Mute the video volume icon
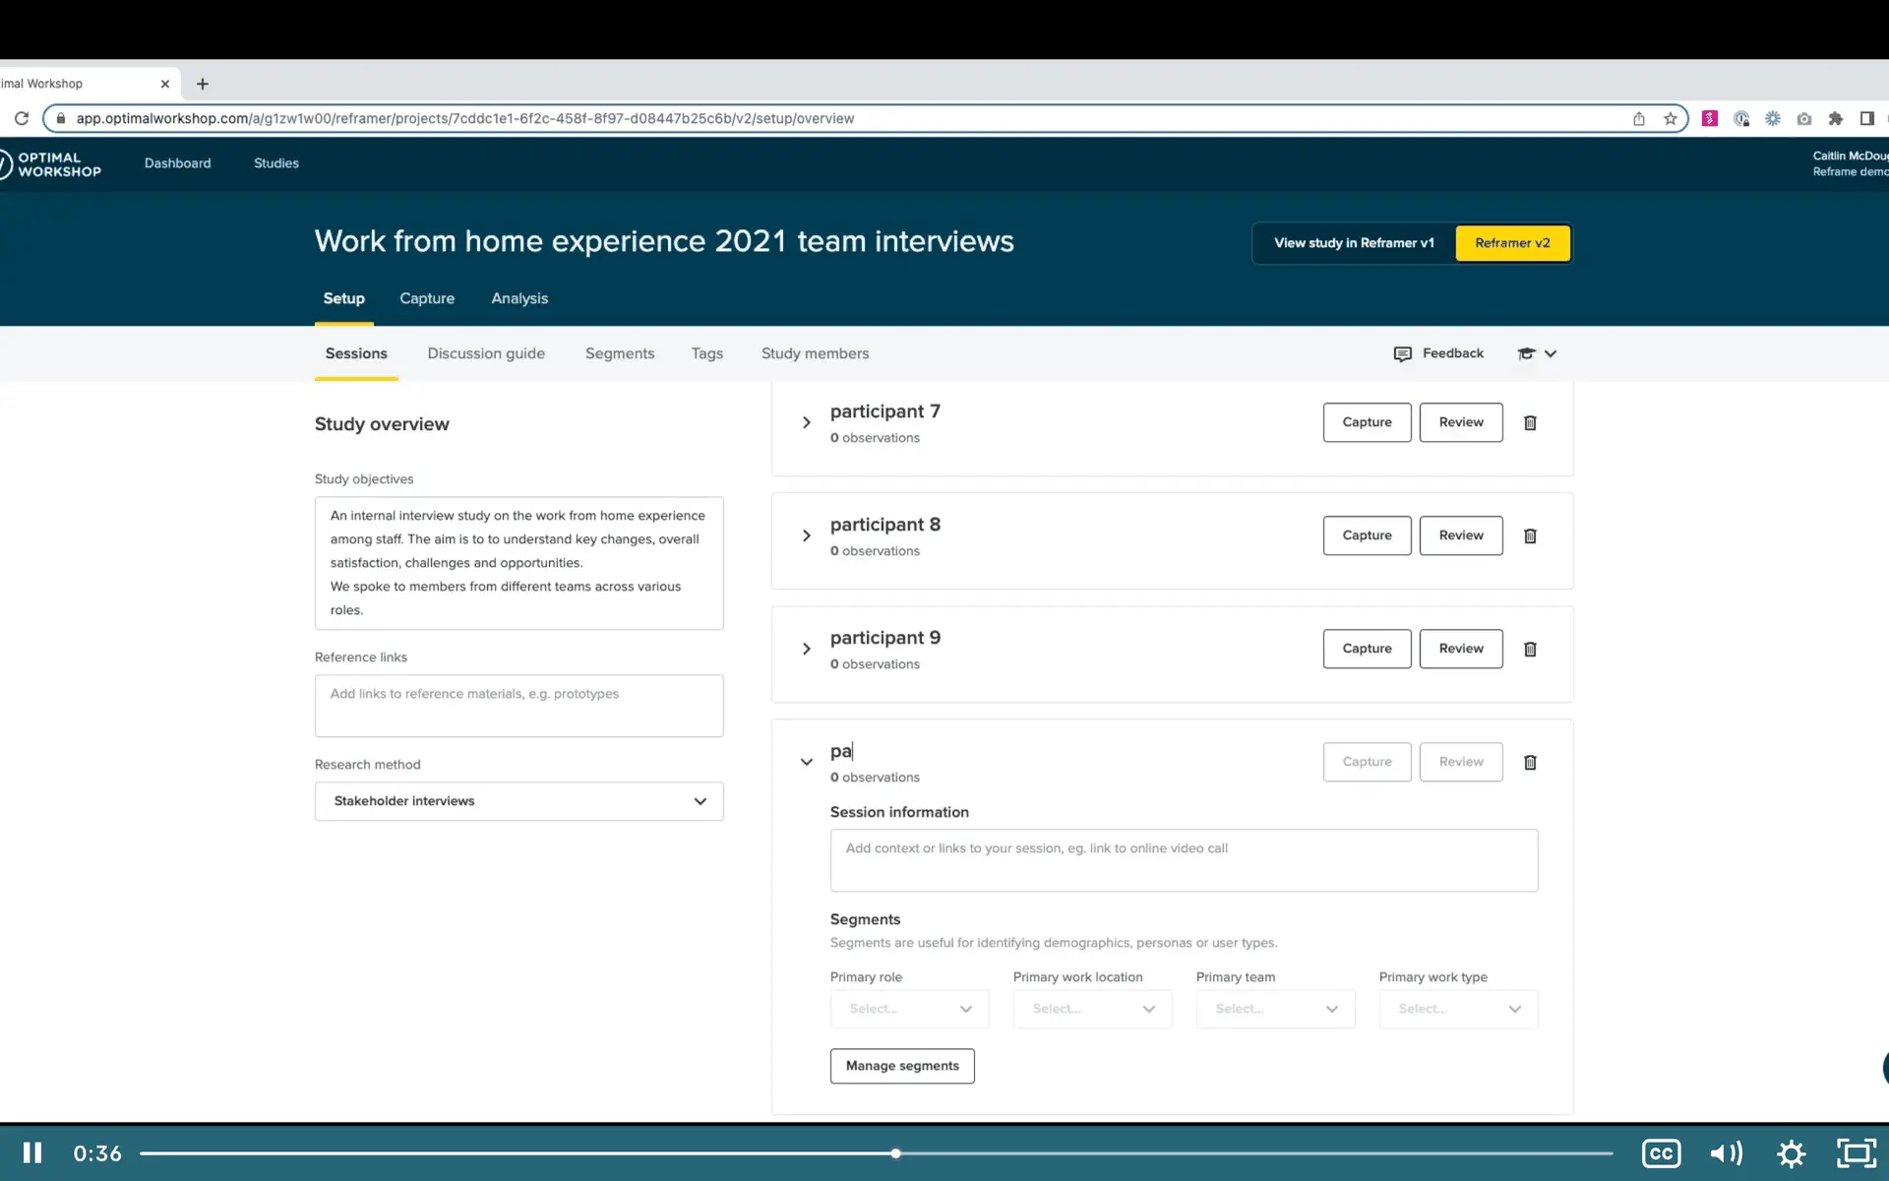1889x1181 pixels. pos(1726,1152)
